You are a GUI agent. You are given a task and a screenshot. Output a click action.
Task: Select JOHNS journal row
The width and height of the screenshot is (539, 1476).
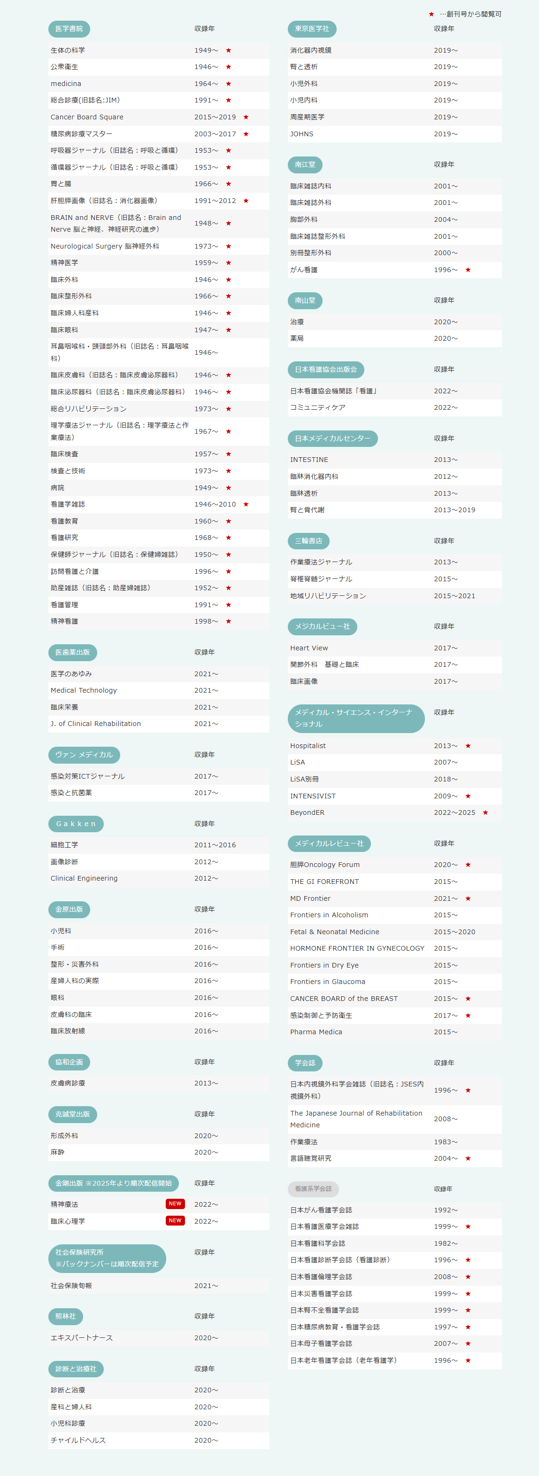pos(395,134)
